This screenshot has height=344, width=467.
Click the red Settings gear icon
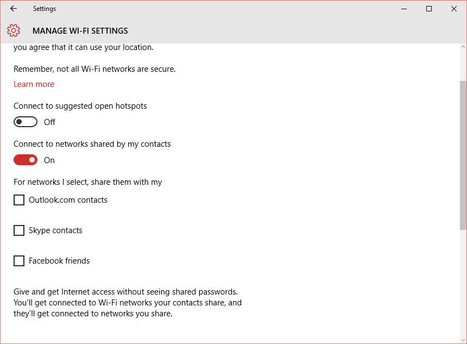pos(14,30)
